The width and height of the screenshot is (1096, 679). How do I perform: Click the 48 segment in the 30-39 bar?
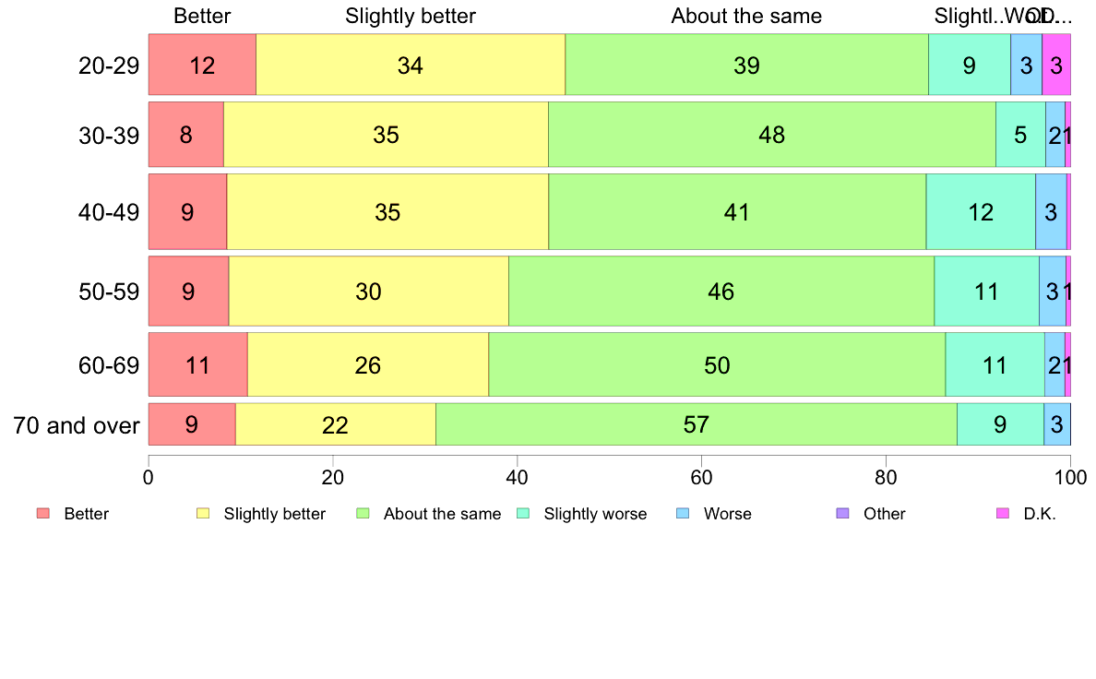tap(771, 135)
